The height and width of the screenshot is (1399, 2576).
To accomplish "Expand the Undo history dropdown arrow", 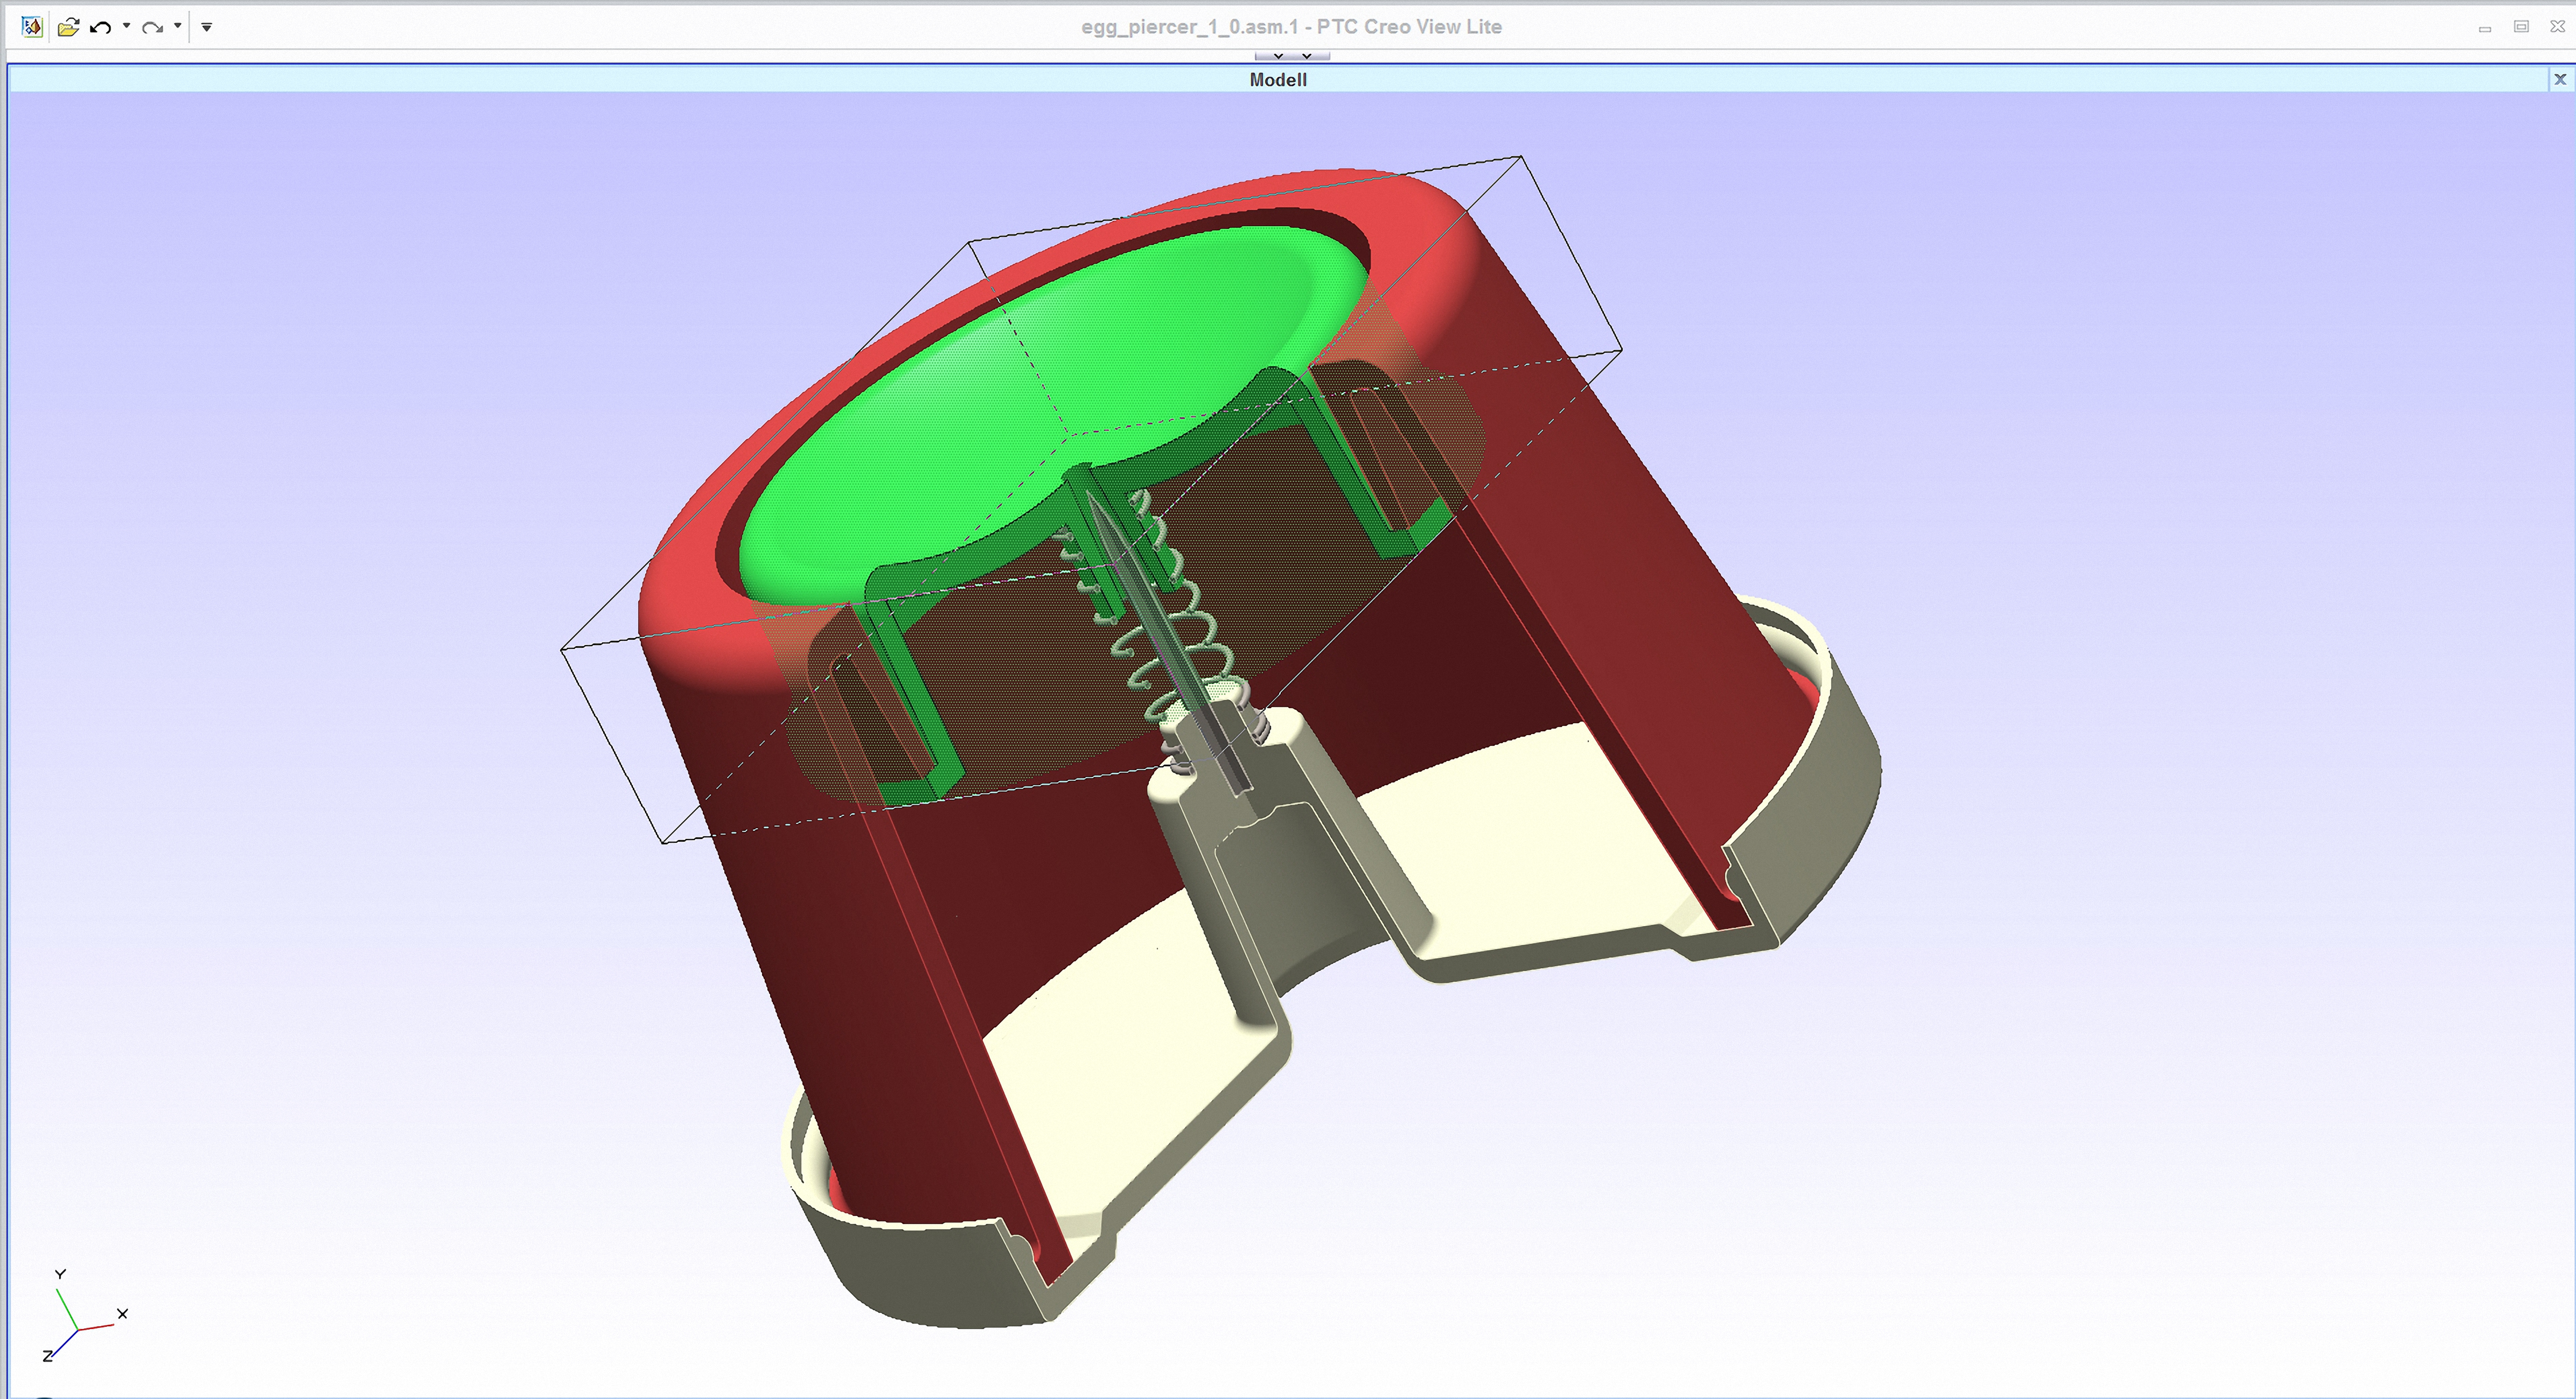I will tap(126, 26).
